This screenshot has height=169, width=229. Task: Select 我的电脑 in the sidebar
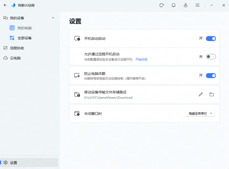coord(24,28)
